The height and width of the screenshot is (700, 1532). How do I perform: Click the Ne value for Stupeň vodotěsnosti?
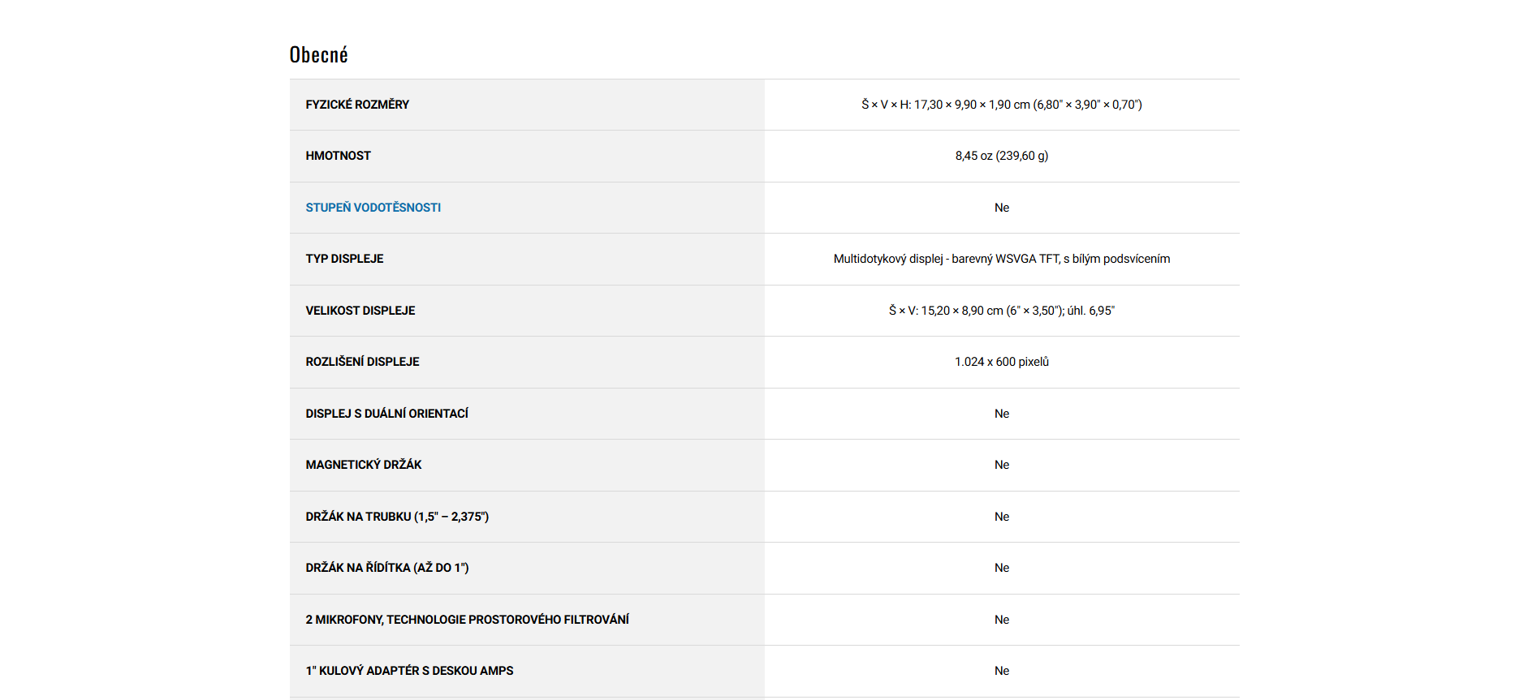1001,208
